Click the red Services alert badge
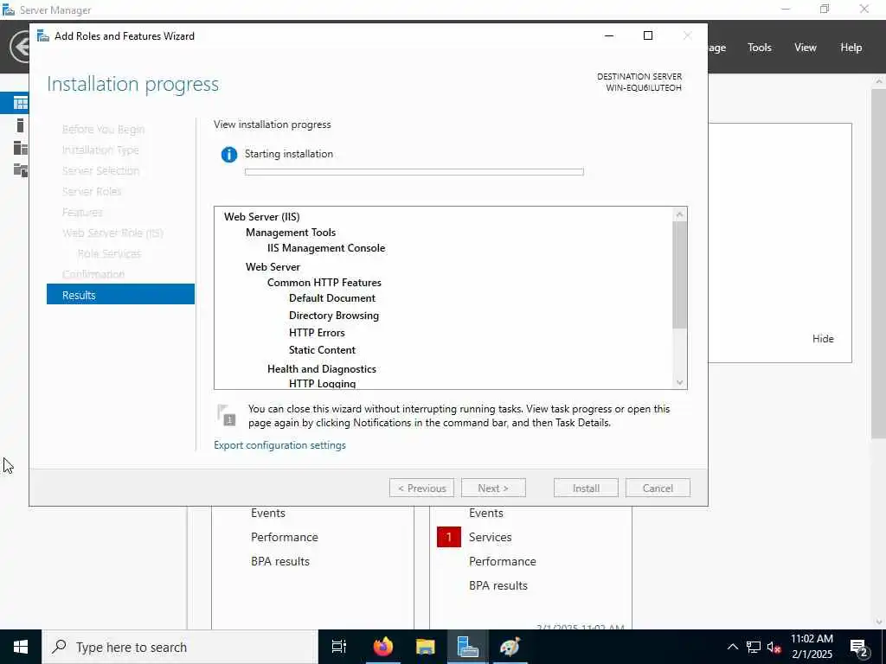The height and width of the screenshot is (664, 886). pos(449,537)
